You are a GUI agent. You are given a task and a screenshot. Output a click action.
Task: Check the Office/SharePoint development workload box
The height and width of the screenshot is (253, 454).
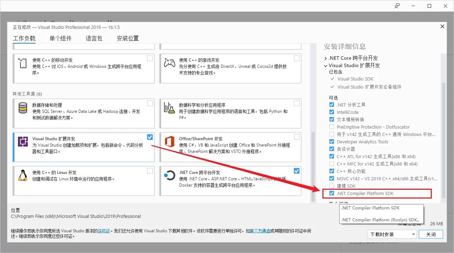coord(297,137)
